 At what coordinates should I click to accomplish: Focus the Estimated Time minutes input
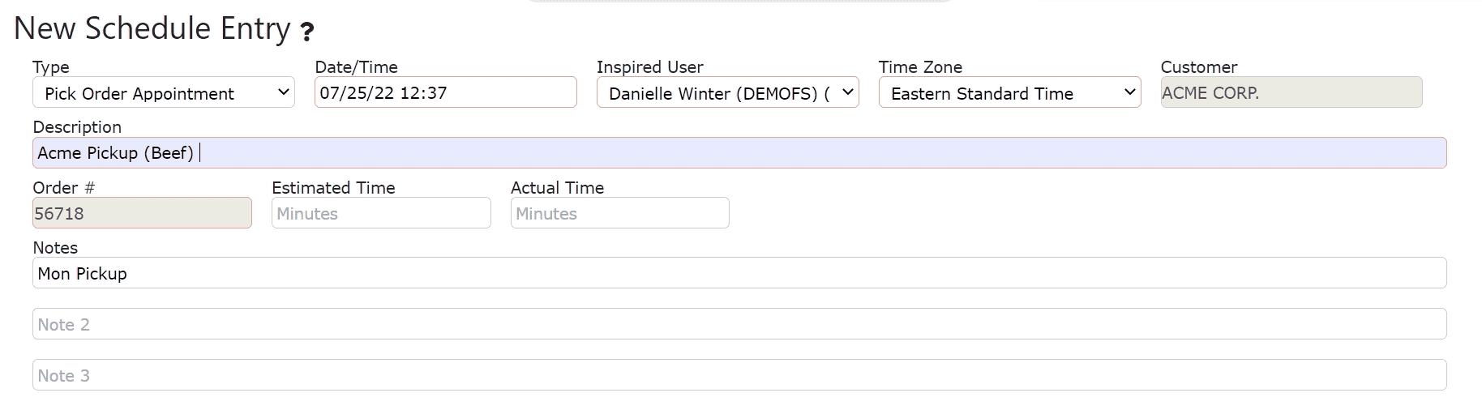pyautogui.click(x=381, y=213)
